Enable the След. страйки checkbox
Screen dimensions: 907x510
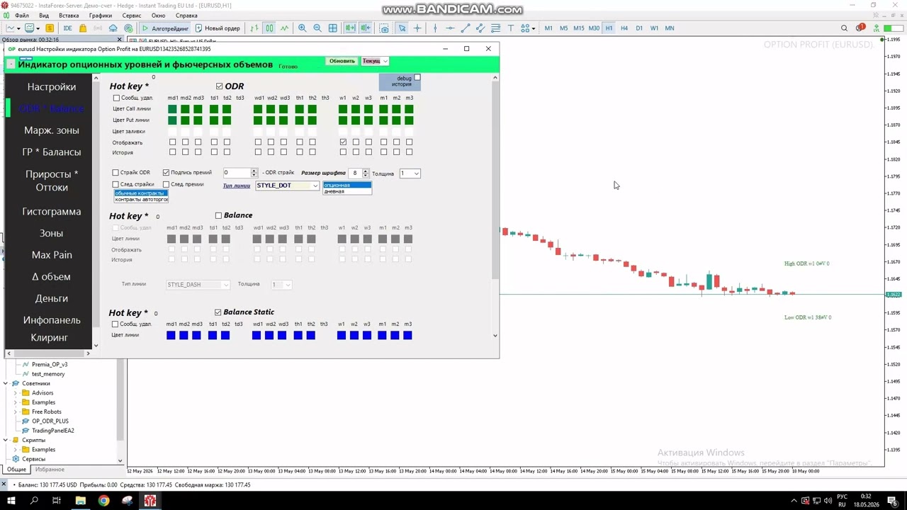[x=116, y=185]
